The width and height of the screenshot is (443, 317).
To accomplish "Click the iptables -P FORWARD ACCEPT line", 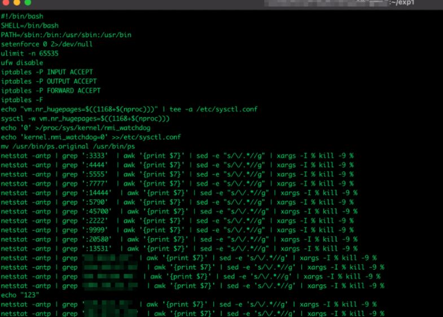I will 51,91.
